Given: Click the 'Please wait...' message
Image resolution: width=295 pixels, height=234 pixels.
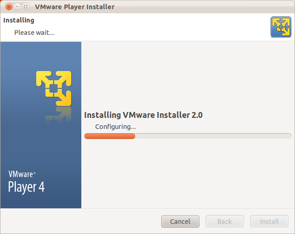Looking at the screenshot, I should coord(34,33).
